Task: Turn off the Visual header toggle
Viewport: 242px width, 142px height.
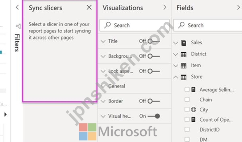Action: [x=154, y=116]
